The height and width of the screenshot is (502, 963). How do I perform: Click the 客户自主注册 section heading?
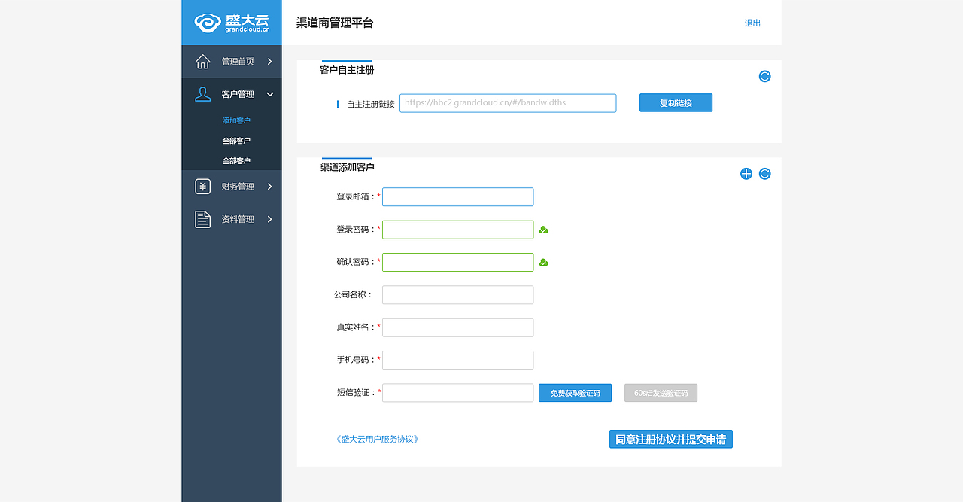(347, 70)
